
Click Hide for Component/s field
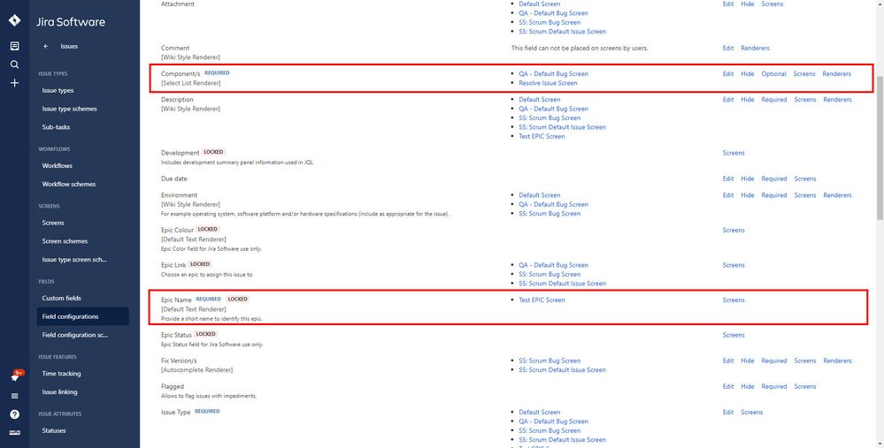coord(748,73)
